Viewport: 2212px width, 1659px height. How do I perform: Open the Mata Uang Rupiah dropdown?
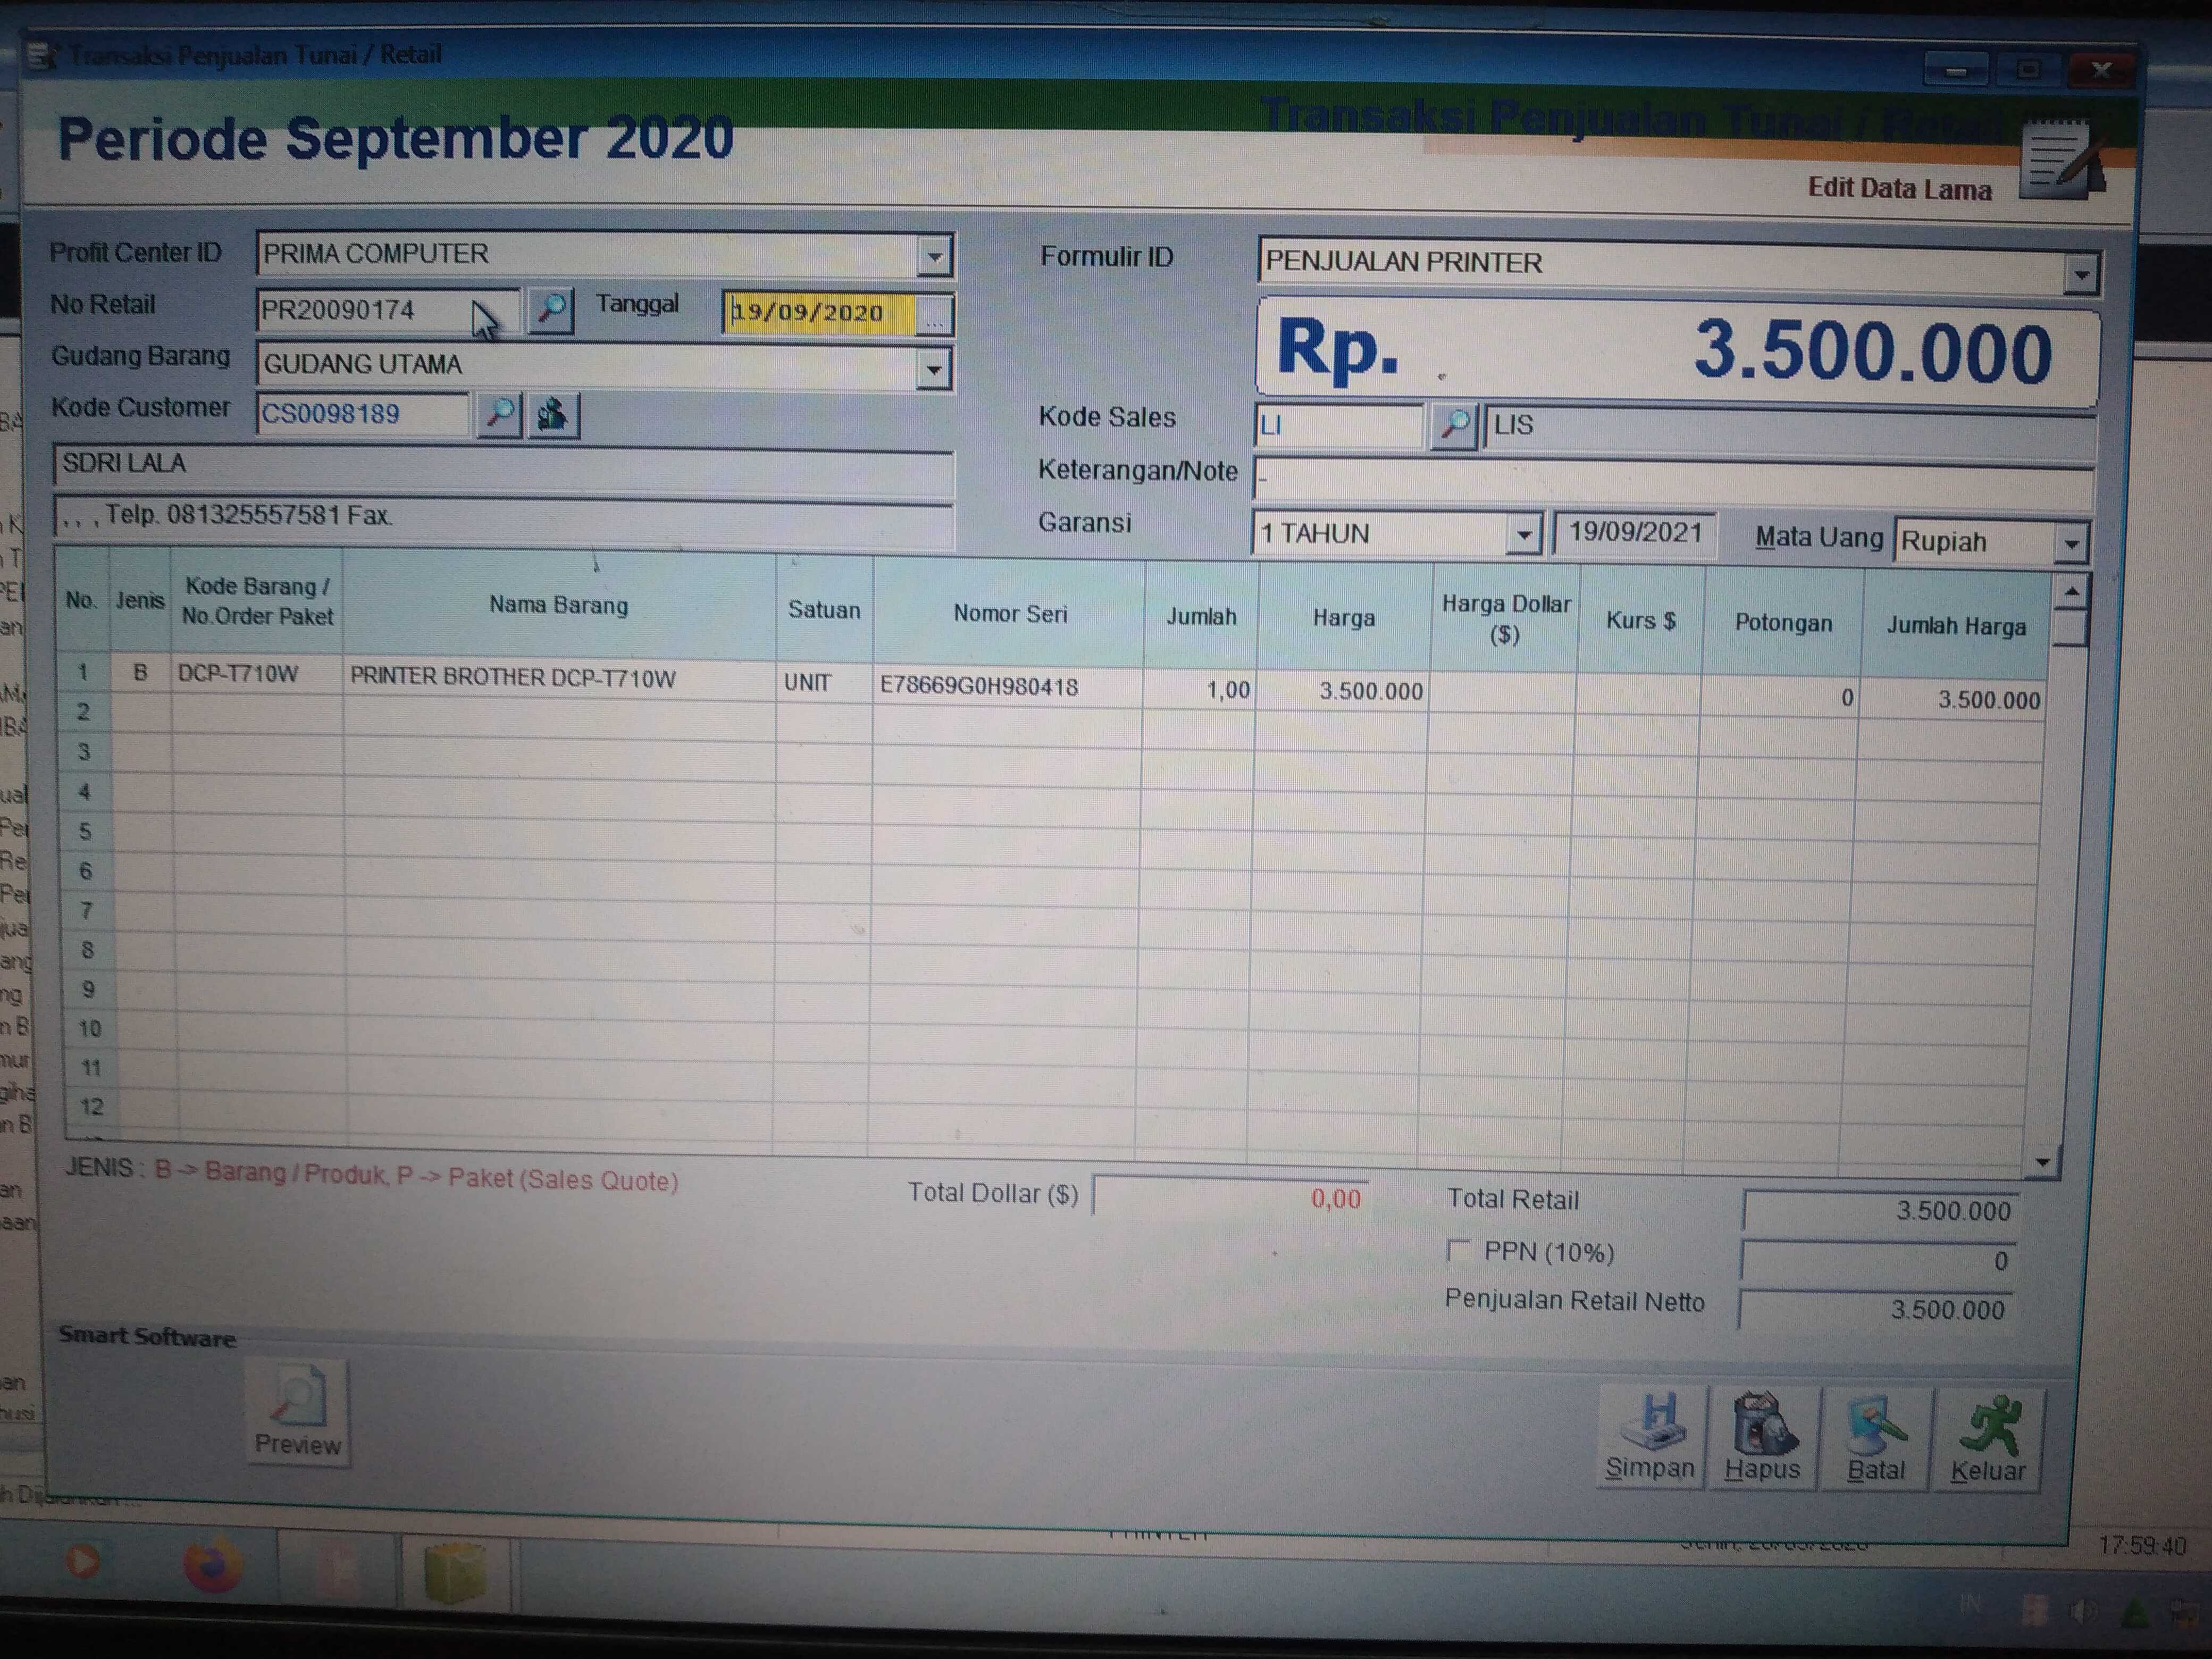tap(2071, 544)
